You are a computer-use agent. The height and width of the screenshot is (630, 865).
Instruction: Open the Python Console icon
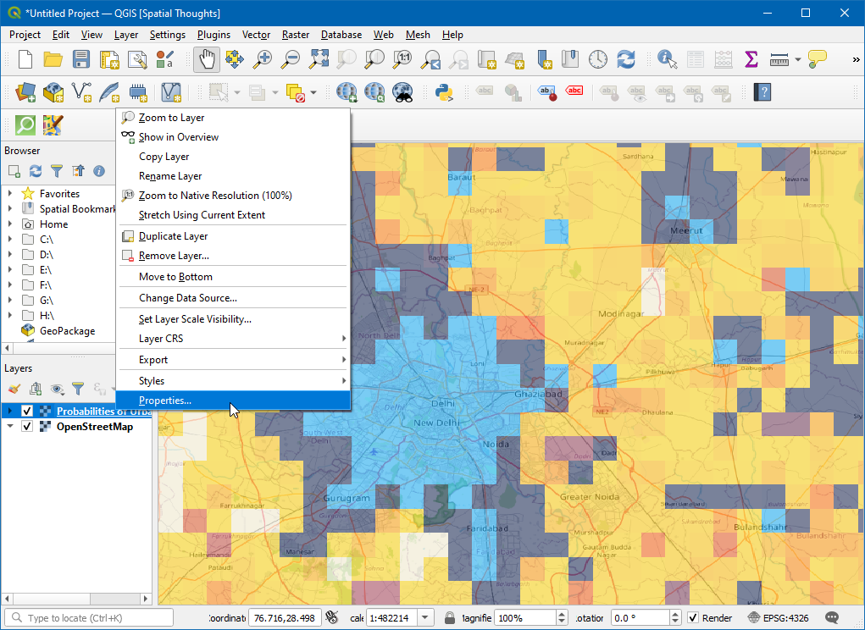[442, 91]
